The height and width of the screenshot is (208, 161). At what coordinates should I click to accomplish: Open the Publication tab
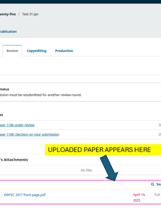pyautogui.click(x=8, y=31)
